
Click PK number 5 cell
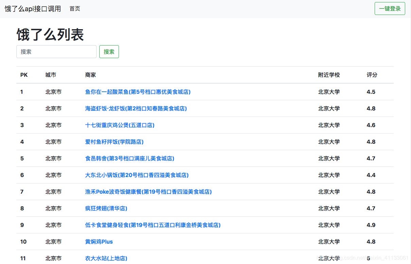click(22, 158)
